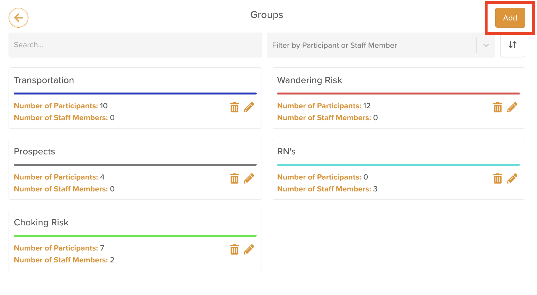Edit the Prospects group with pencil icon
This screenshot has width=537, height=295.
pyautogui.click(x=249, y=178)
